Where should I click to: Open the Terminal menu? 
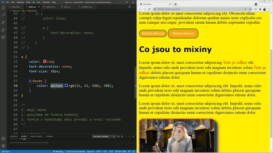[46, 2]
